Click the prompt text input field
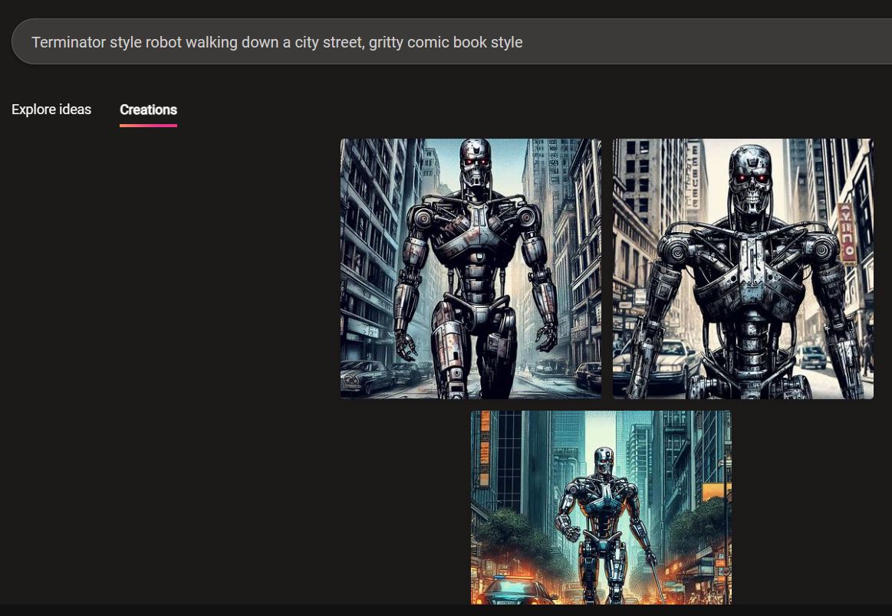892x616 pixels. (452, 42)
